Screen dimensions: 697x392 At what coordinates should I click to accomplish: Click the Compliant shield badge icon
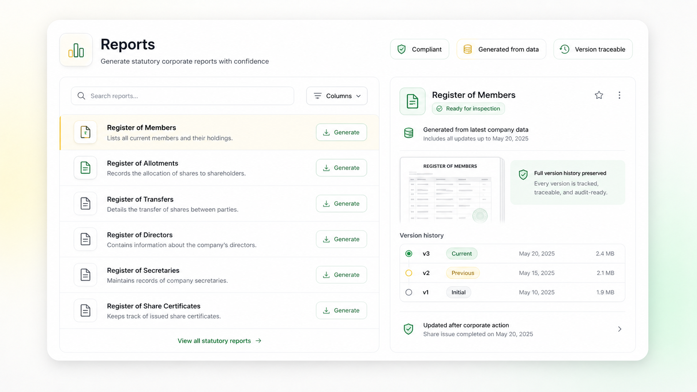401,49
